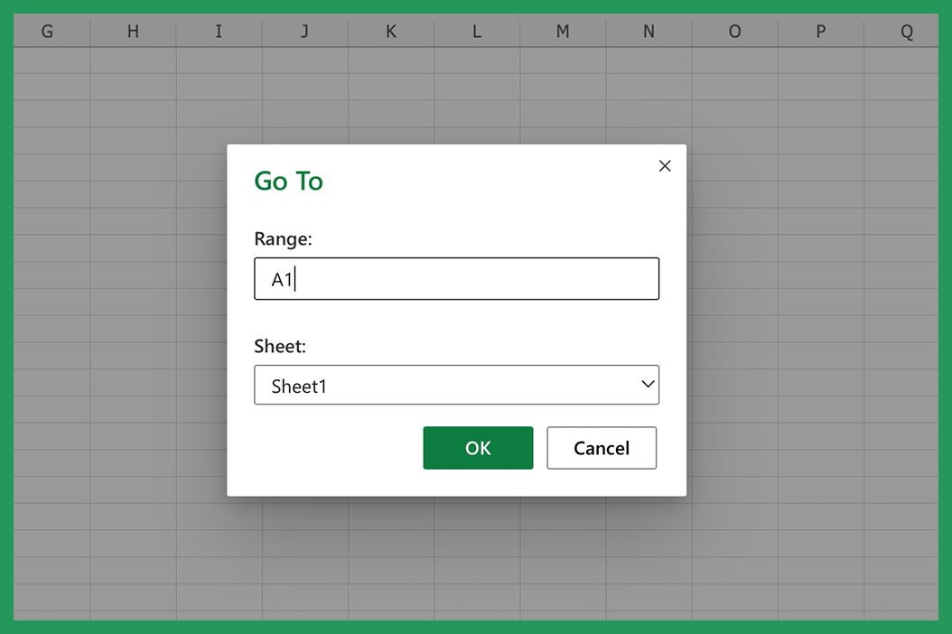The height and width of the screenshot is (634, 952).
Task: Click the Go To dialog title
Action: (289, 181)
